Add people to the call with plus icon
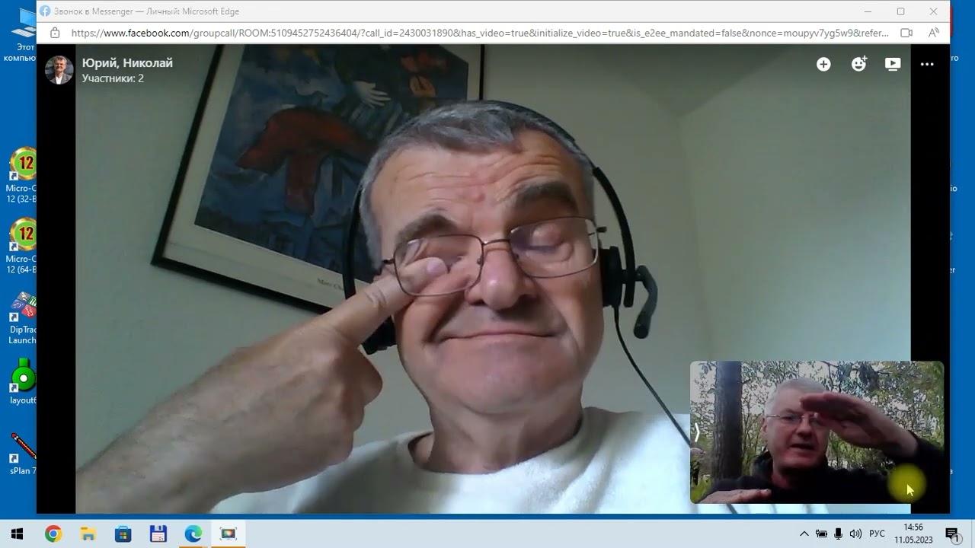 coord(823,64)
